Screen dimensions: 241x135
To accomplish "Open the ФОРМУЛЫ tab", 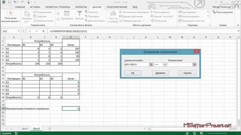I will point(81,7).
